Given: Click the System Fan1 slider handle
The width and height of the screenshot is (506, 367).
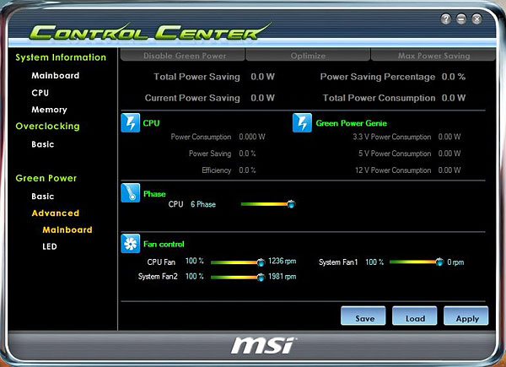Looking at the screenshot, I should tap(439, 262).
